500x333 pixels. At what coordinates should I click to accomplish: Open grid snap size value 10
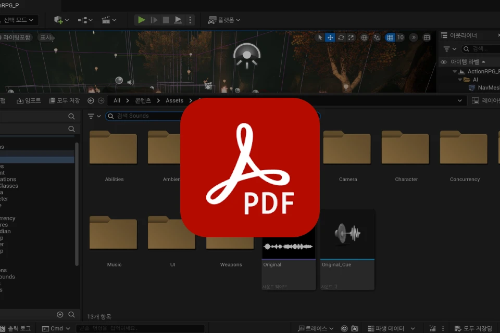click(x=400, y=37)
